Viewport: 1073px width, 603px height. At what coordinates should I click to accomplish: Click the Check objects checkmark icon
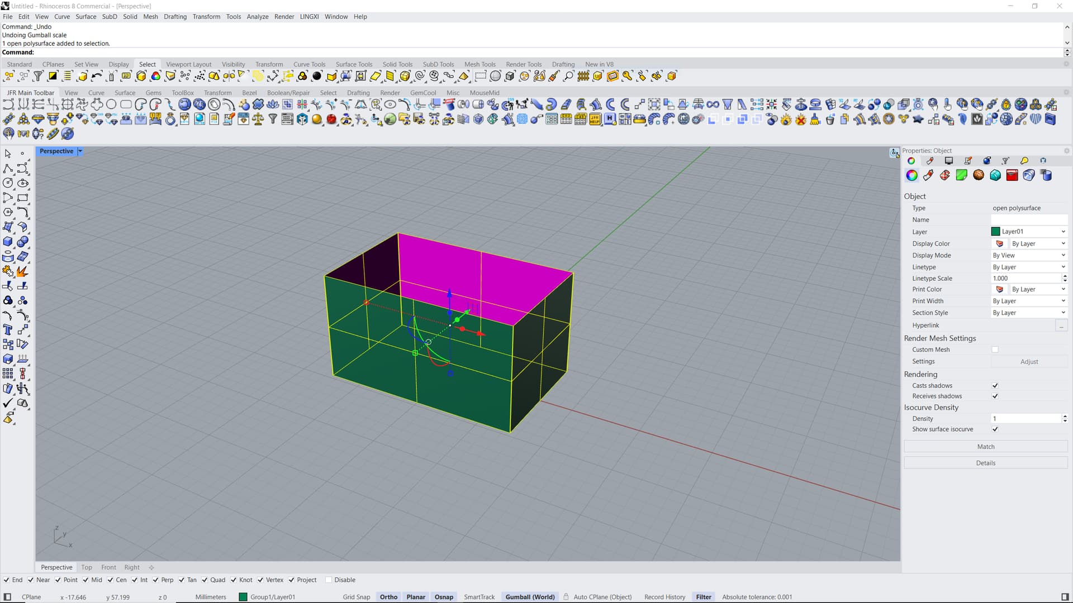click(8, 403)
